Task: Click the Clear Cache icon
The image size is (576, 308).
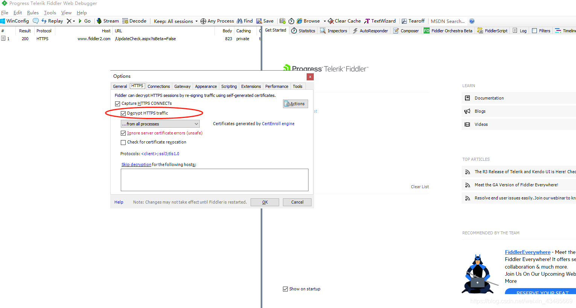Action: (x=331, y=21)
